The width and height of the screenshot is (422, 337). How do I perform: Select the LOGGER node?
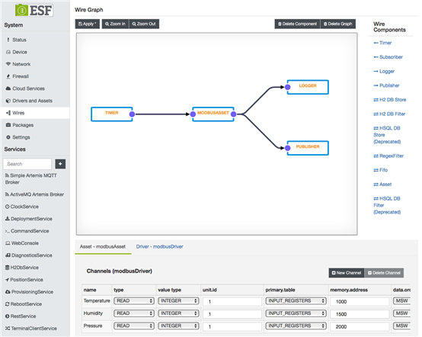[x=308, y=87]
